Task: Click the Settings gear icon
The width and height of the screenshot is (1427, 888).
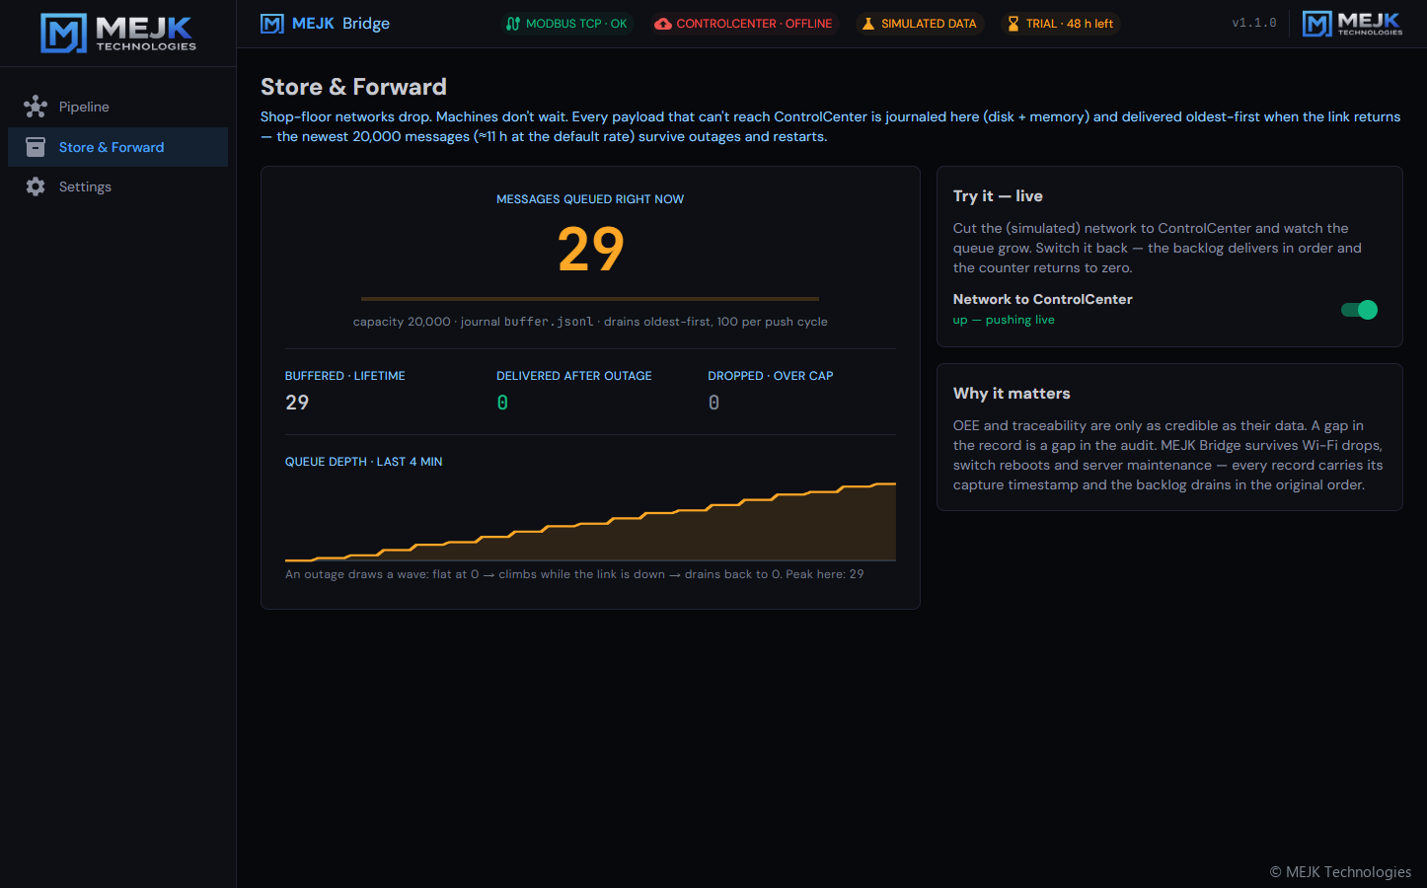Action: pyautogui.click(x=36, y=186)
